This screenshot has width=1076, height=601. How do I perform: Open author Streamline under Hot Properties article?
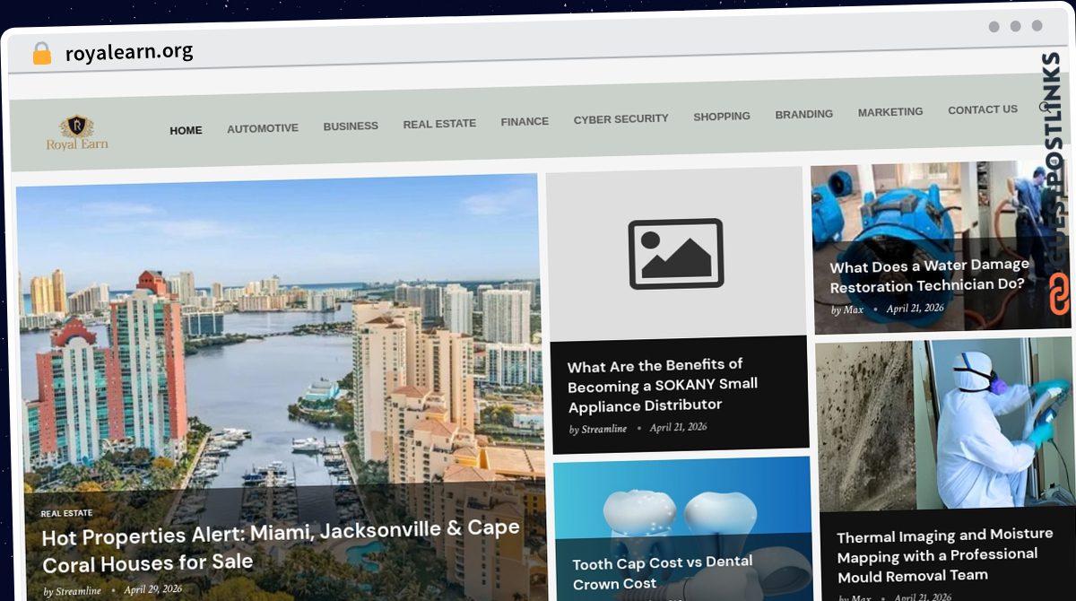point(78,591)
